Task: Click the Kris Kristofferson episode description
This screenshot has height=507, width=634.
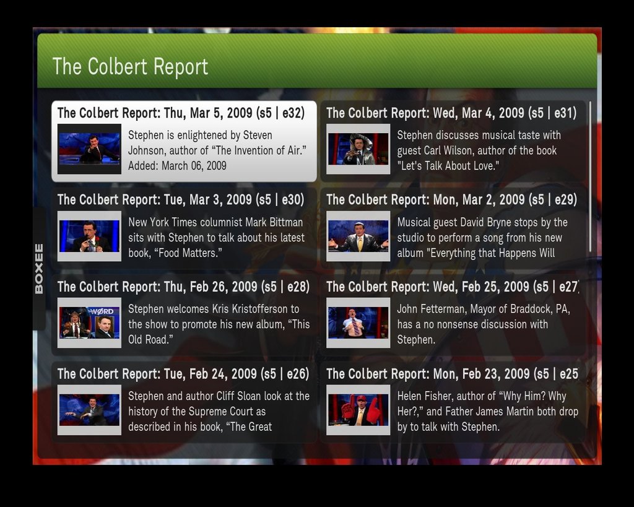Action: point(219,324)
